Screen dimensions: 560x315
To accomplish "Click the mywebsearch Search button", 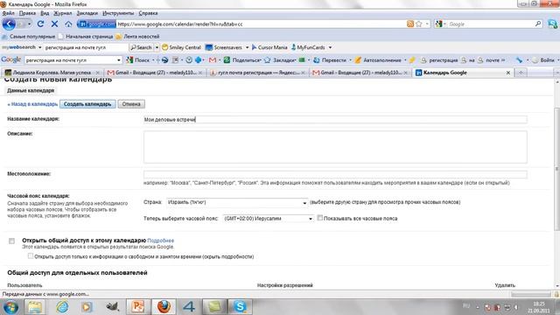I will (x=141, y=47).
